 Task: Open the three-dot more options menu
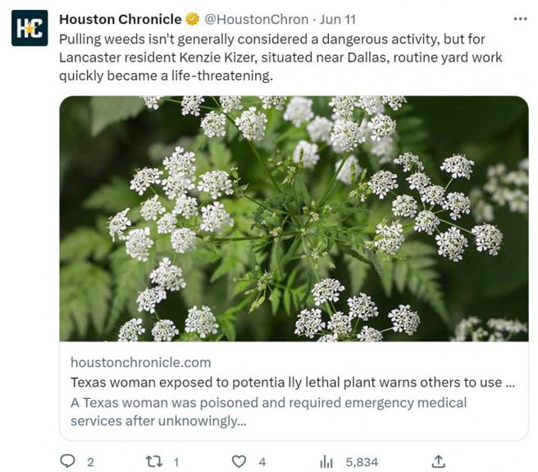click(520, 18)
